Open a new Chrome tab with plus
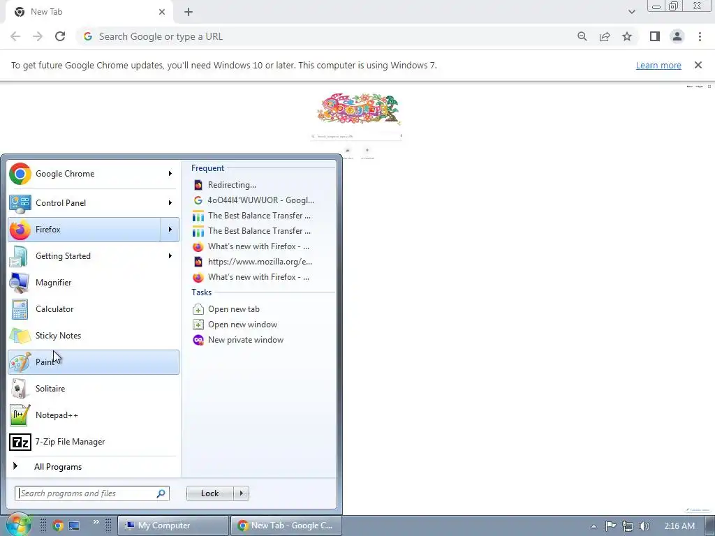The image size is (715, 536). (189, 12)
